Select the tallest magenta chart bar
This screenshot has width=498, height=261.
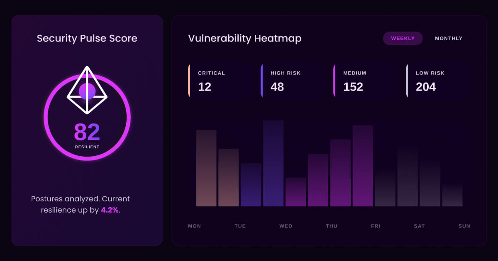[x=363, y=166]
